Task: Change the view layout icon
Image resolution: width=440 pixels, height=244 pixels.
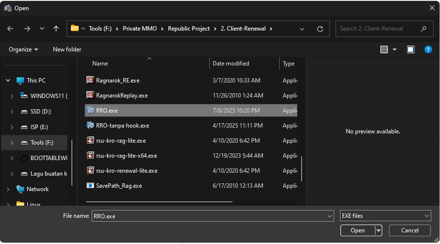Action: 384,49
